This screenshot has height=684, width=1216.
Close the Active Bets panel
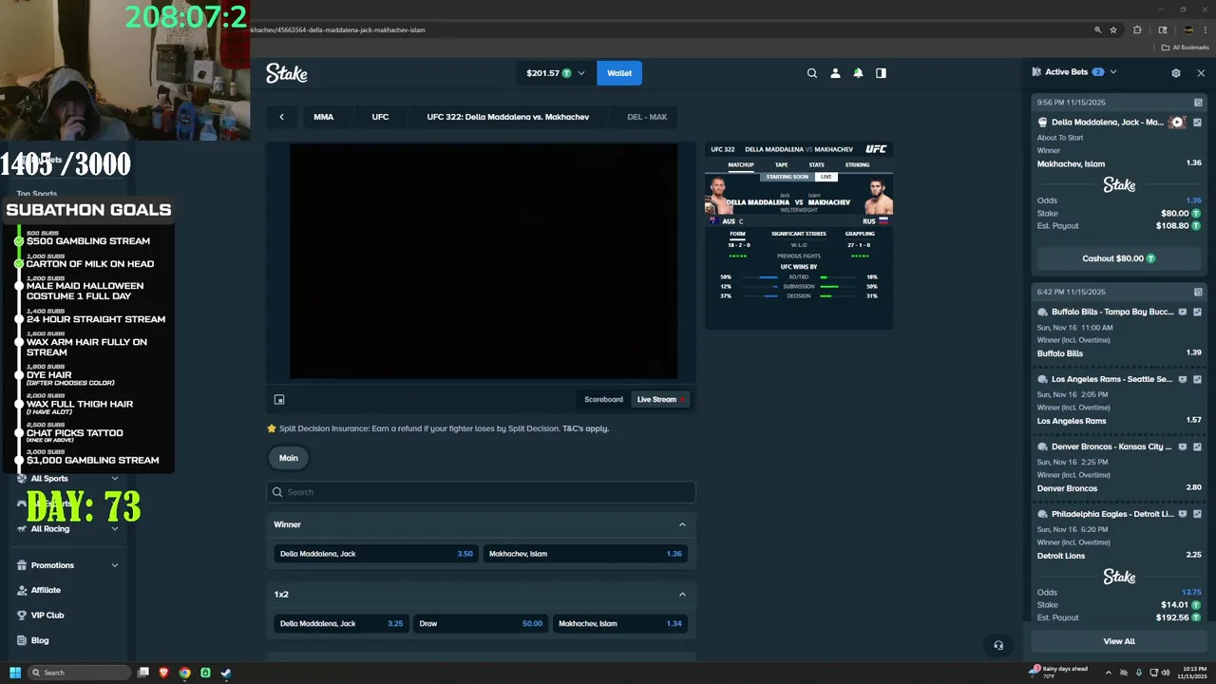click(x=1201, y=72)
